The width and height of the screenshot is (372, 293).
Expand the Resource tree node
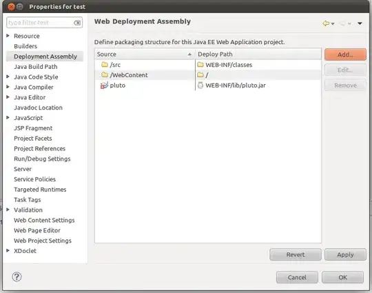(8, 36)
